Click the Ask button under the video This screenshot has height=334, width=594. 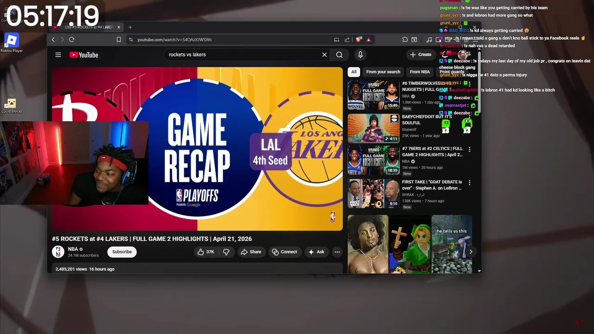(316, 252)
